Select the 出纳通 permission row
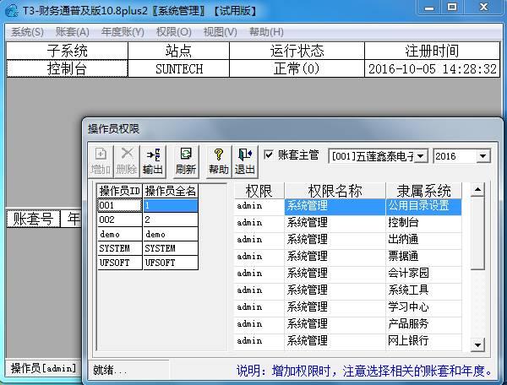Image resolution: width=507 pixels, height=385 pixels. click(x=347, y=239)
